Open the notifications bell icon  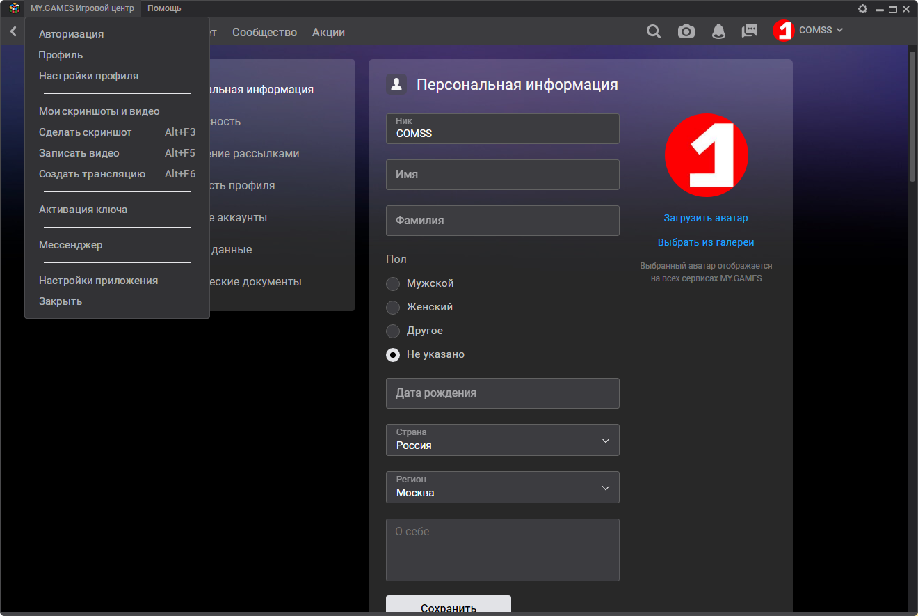pyautogui.click(x=718, y=31)
